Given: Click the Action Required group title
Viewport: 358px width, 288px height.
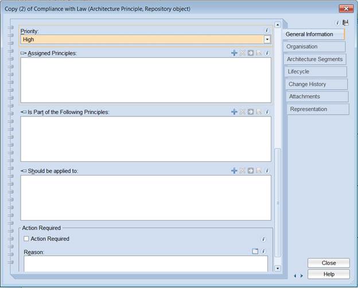Looking at the screenshot, I should click(41, 228).
